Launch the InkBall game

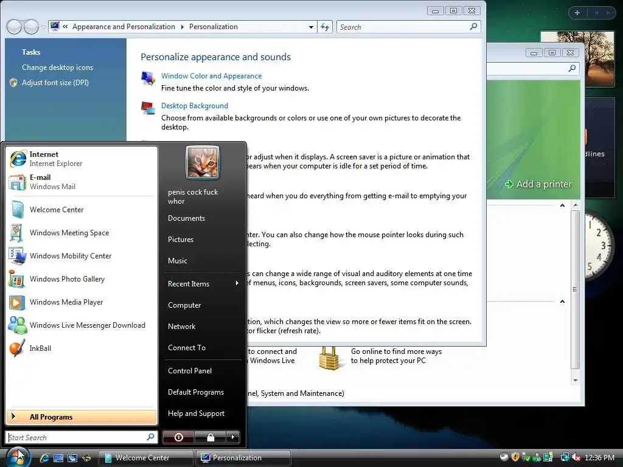coord(82,348)
